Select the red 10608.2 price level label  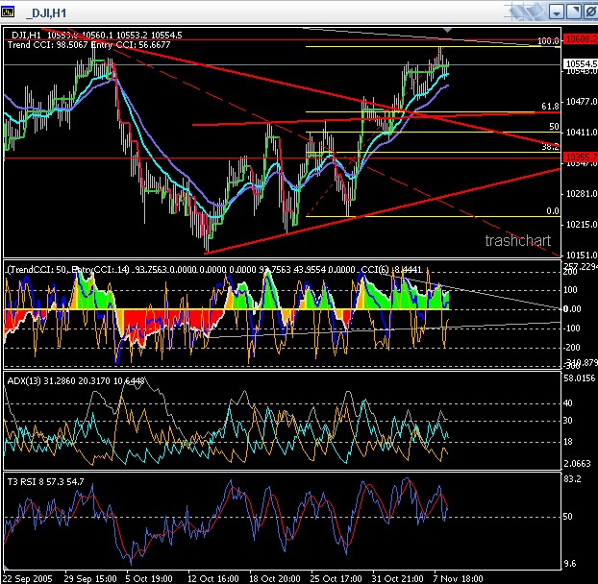579,39
